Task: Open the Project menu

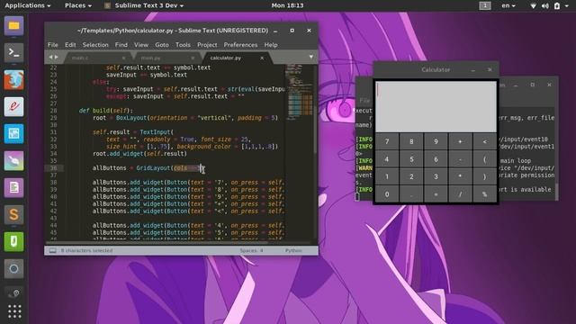Action: [207, 45]
